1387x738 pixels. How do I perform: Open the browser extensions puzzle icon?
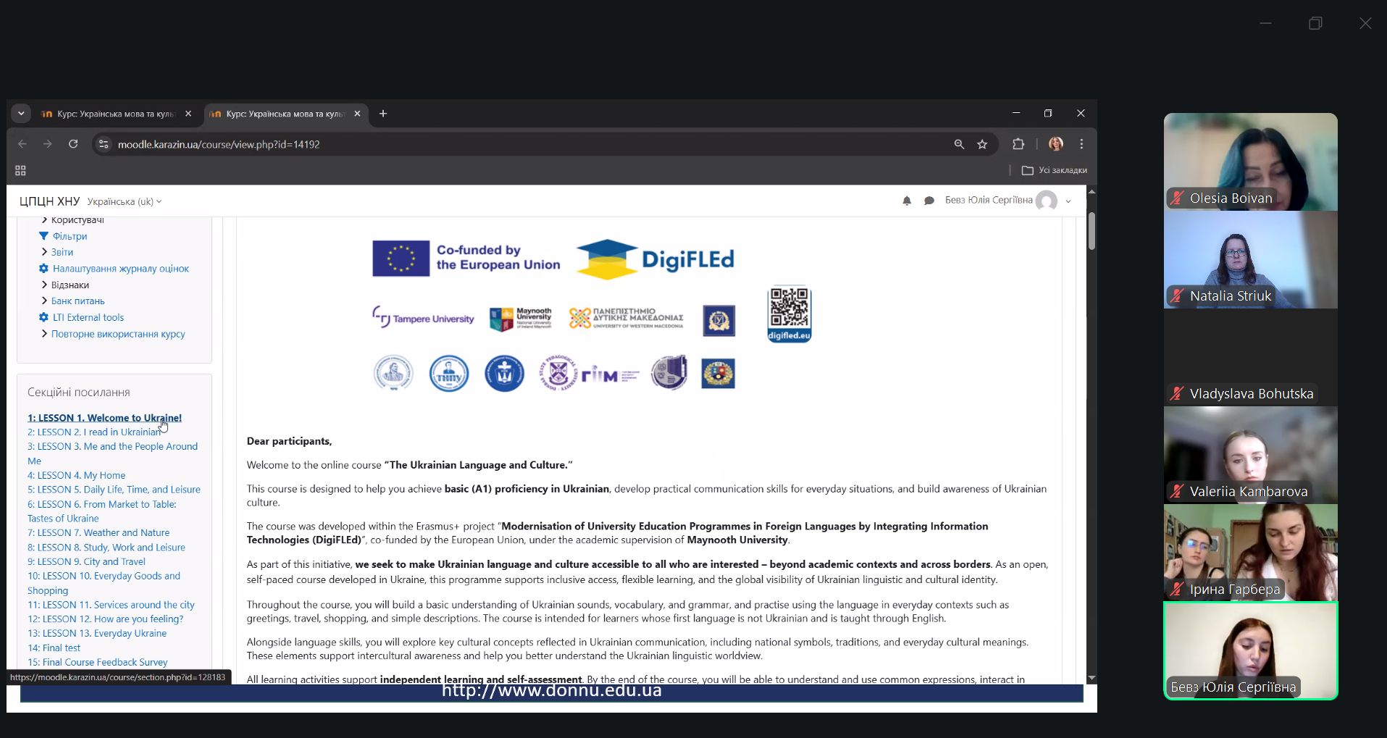tap(1018, 144)
